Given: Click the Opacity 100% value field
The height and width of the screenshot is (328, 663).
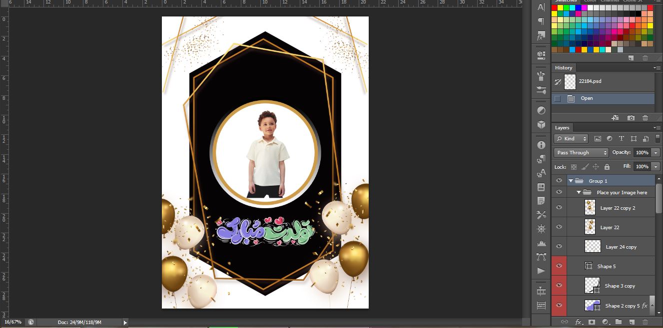Looking at the screenshot, I should point(642,153).
